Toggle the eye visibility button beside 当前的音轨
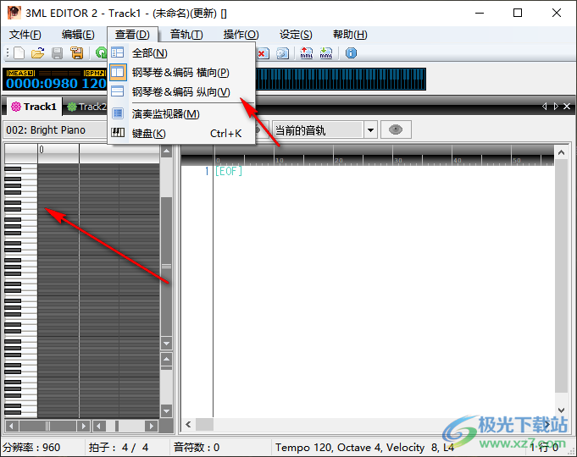 [x=396, y=129]
